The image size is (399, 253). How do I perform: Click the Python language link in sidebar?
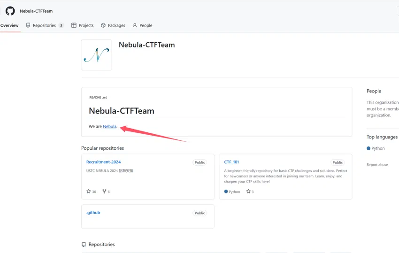pyautogui.click(x=378, y=148)
